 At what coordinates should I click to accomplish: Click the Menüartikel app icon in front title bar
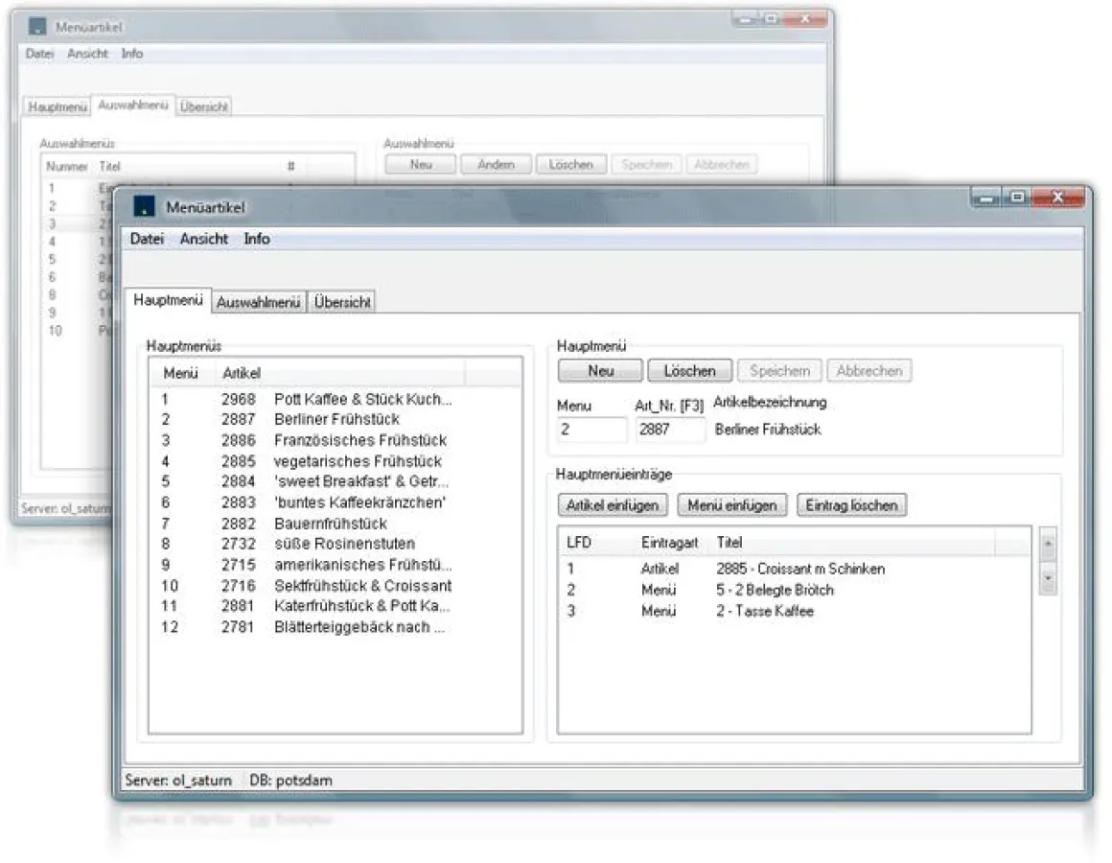click(144, 206)
